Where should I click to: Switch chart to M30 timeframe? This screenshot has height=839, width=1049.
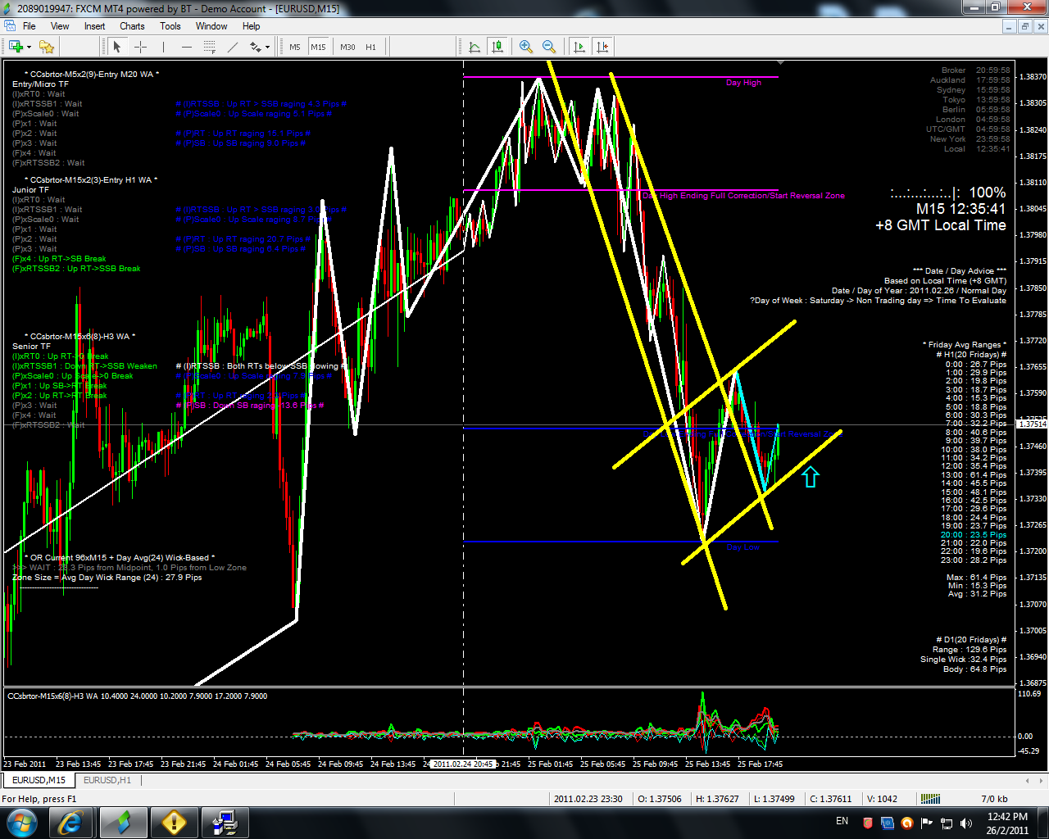coord(347,47)
